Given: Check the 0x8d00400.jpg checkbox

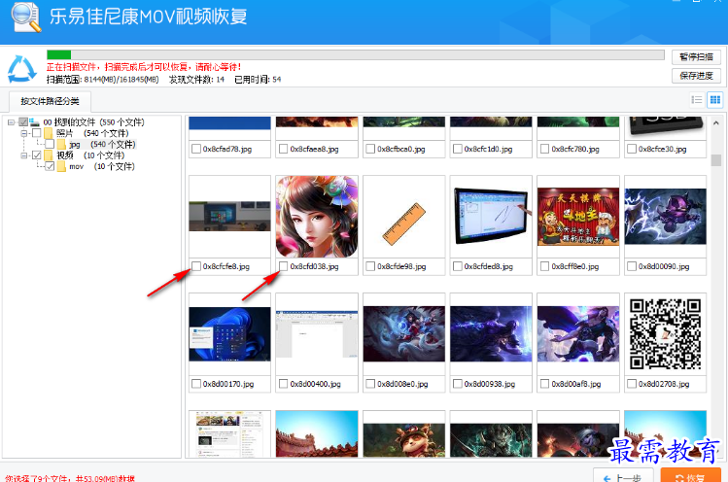Looking at the screenshot, I should pyautogui.click(x=283, y=384).
